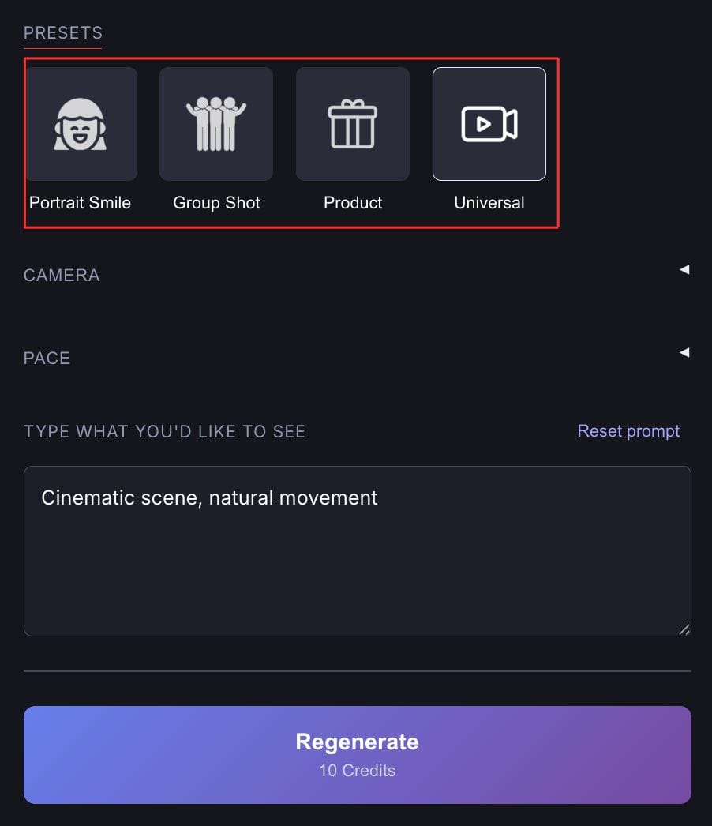Click the 10 Credits text
This screenshot has width=712, height=826.
click(357, 771)
